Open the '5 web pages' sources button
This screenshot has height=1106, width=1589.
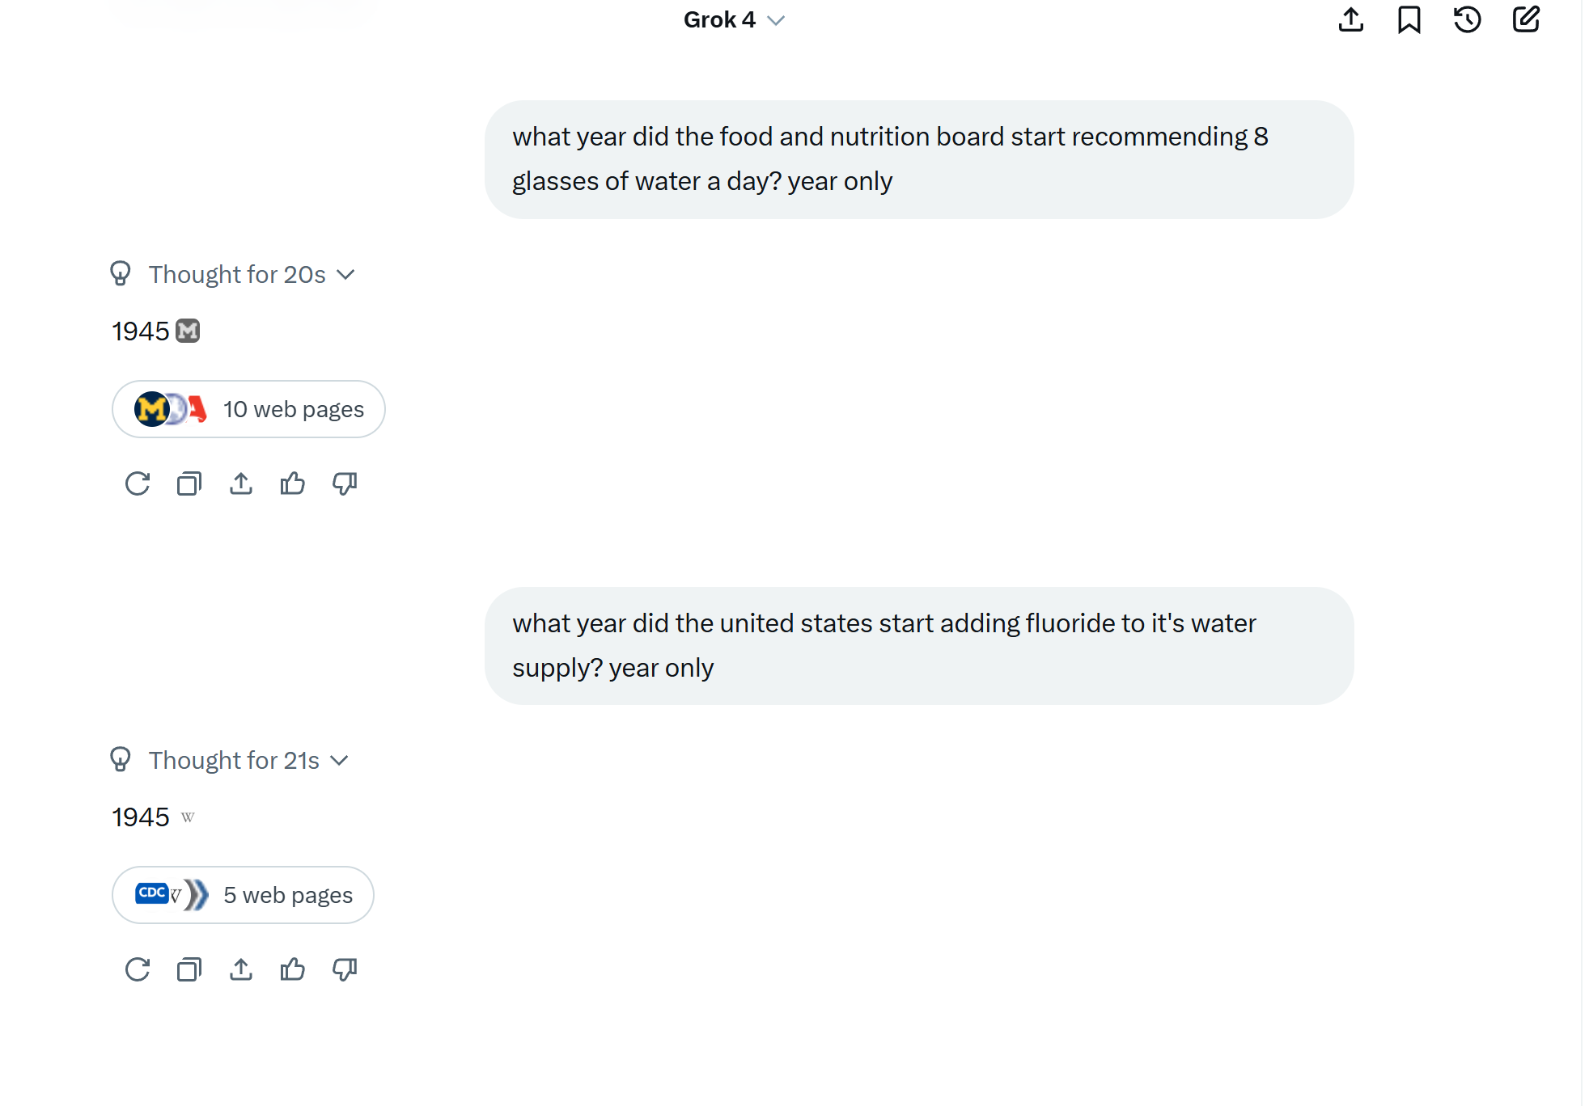[x=243, y=895]
